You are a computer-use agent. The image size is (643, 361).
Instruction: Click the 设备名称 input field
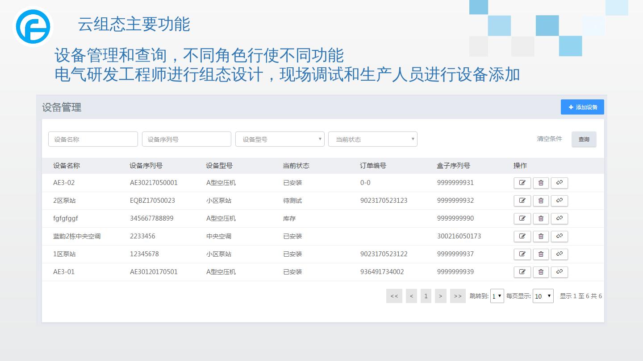[x=93, y=139]
